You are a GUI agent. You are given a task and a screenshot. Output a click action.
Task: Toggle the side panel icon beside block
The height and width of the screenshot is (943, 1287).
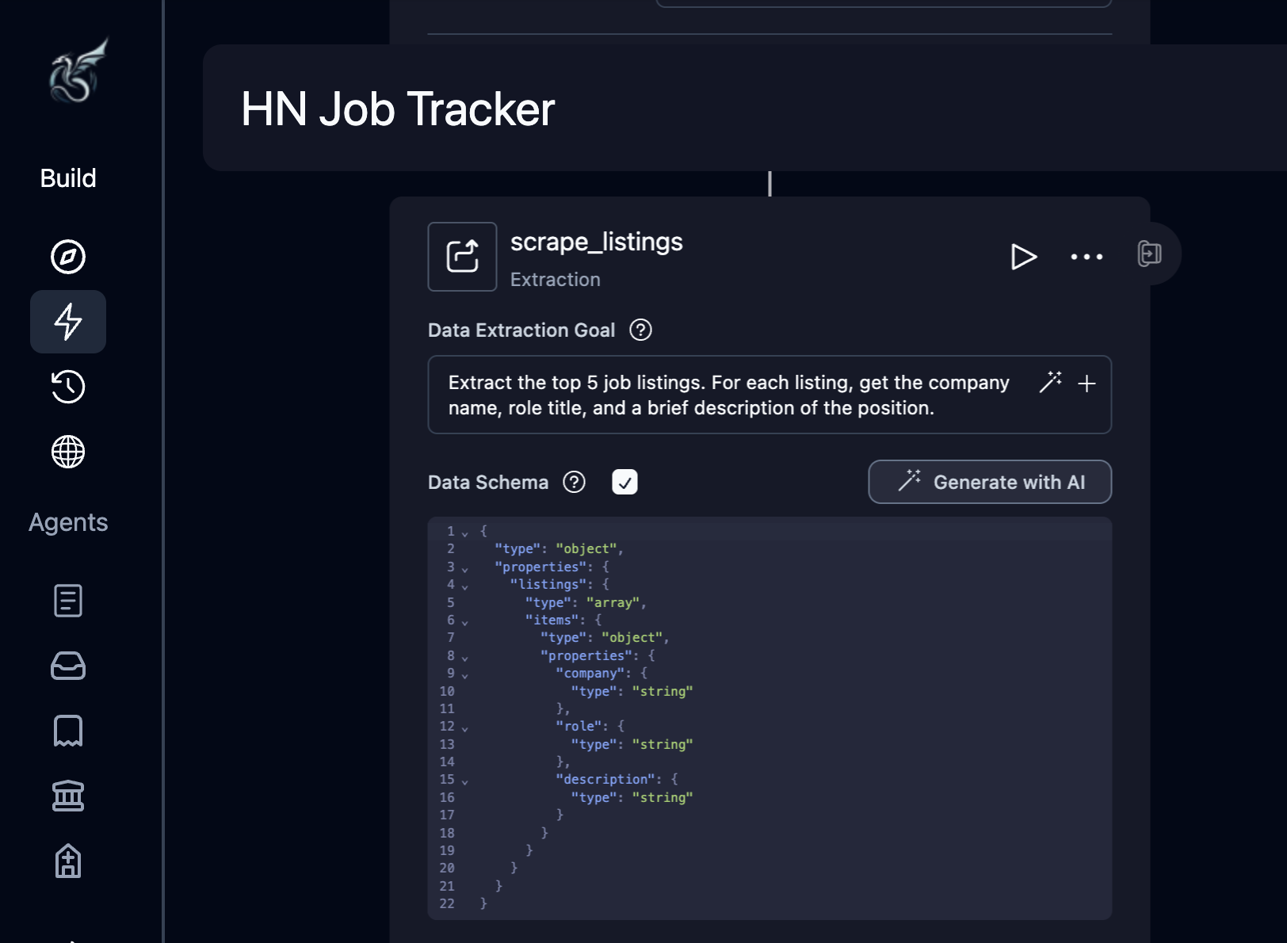tap(1149, 254)
